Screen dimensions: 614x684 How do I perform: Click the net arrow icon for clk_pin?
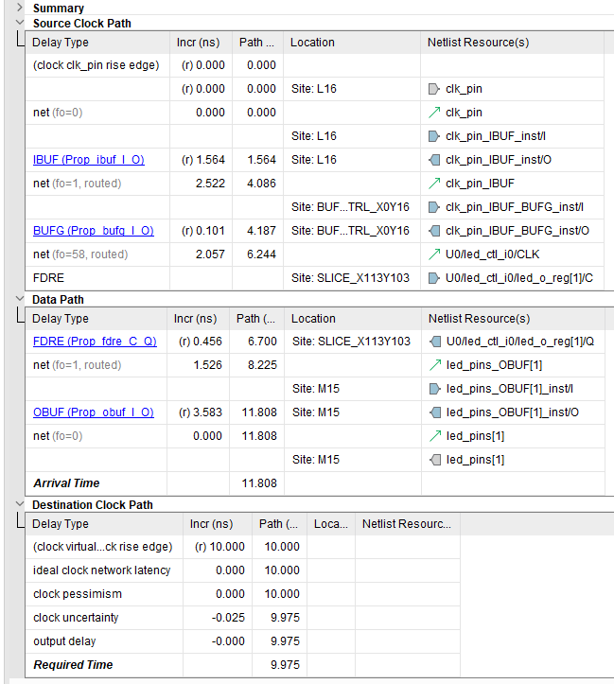point(434,113)
